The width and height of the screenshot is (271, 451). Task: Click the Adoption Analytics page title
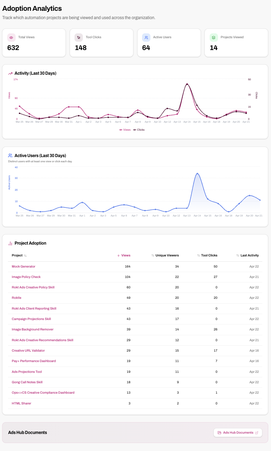32,8
